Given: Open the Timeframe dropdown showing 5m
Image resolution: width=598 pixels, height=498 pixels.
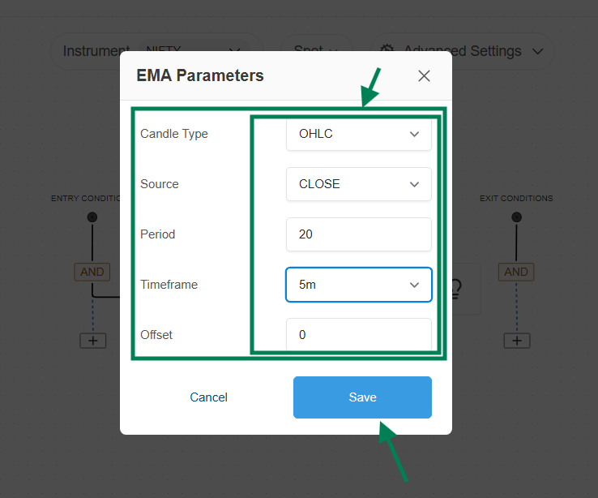Looking at the screenshot, I should click(x=359, y=285).
